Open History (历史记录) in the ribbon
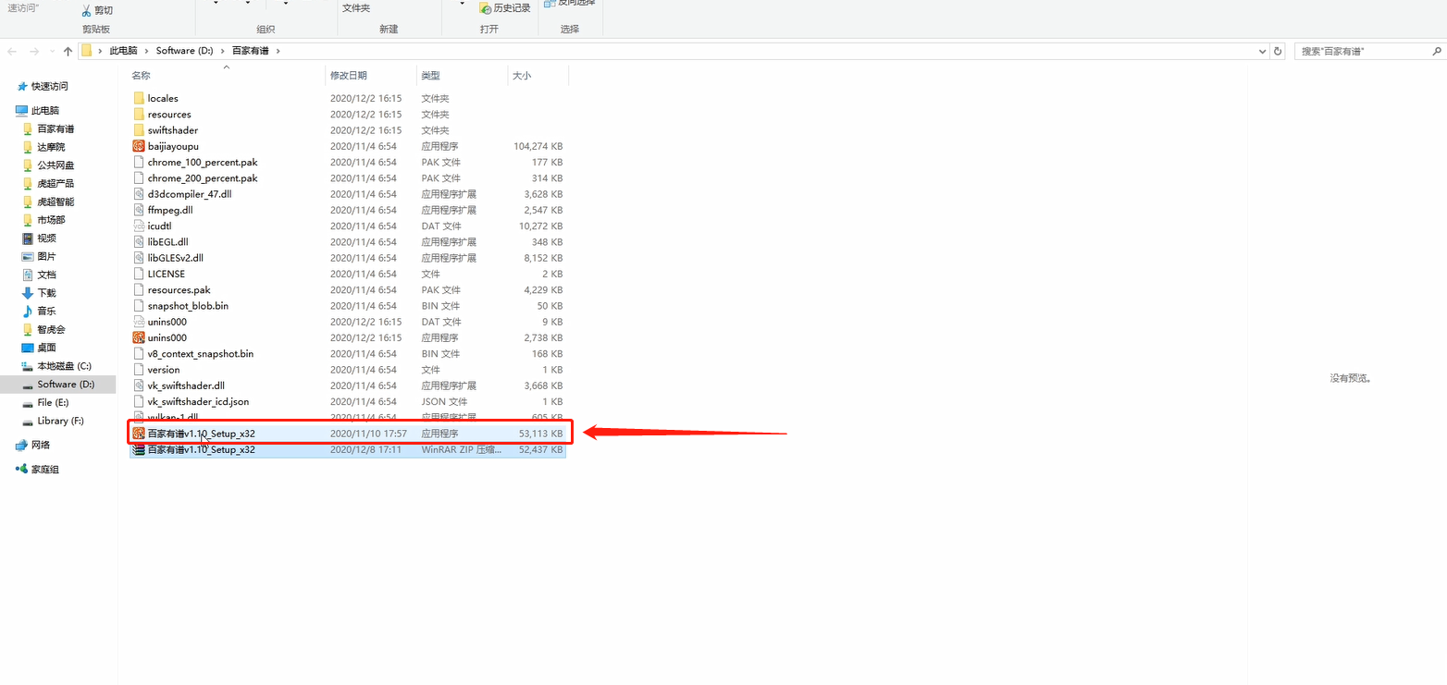Screen dimensions: 1447x685 (505, 7)
